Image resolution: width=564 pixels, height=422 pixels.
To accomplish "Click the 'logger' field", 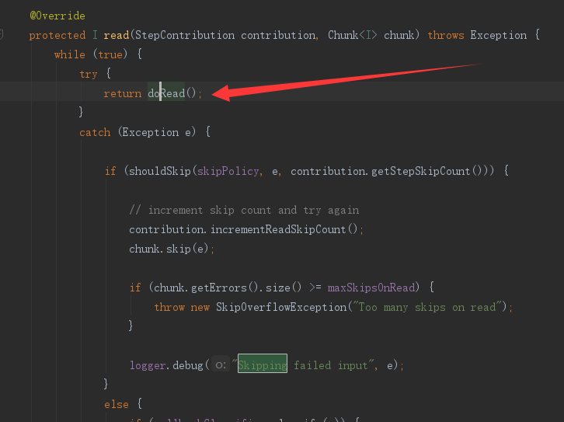I will coord(148,365).
